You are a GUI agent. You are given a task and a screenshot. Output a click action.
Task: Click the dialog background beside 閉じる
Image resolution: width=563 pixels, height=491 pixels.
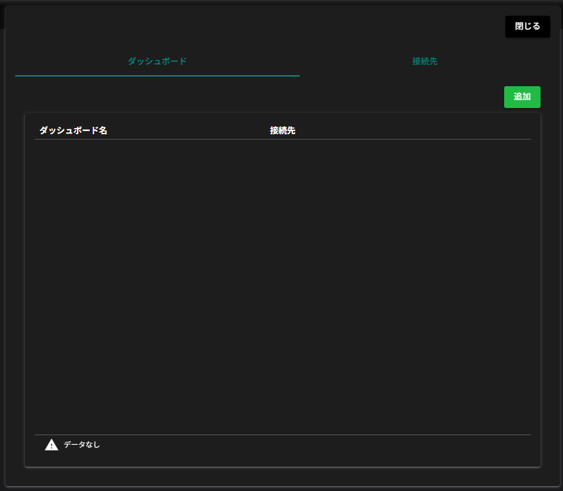coord(364,27)
